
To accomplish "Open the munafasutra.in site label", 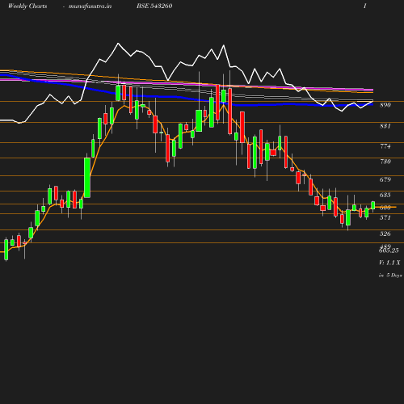I will point(90,6).
